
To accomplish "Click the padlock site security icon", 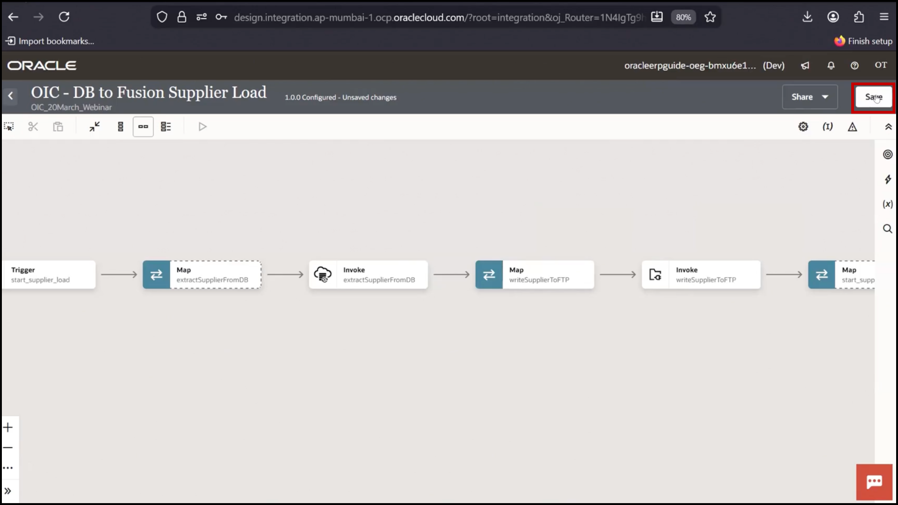I will 181,17.
